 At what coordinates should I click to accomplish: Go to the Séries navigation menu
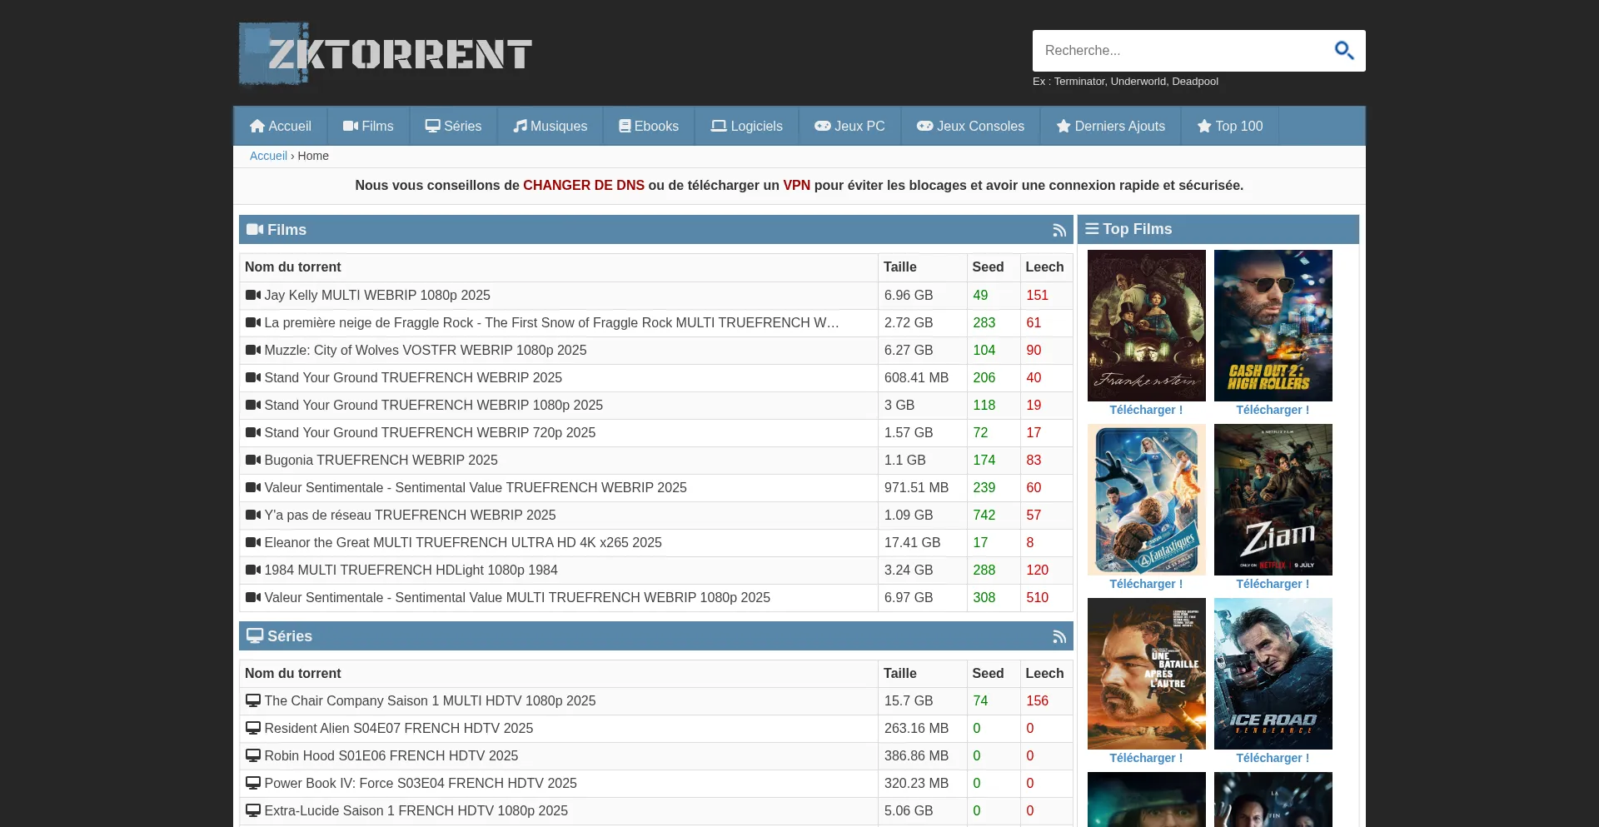(x=454, y=127)
